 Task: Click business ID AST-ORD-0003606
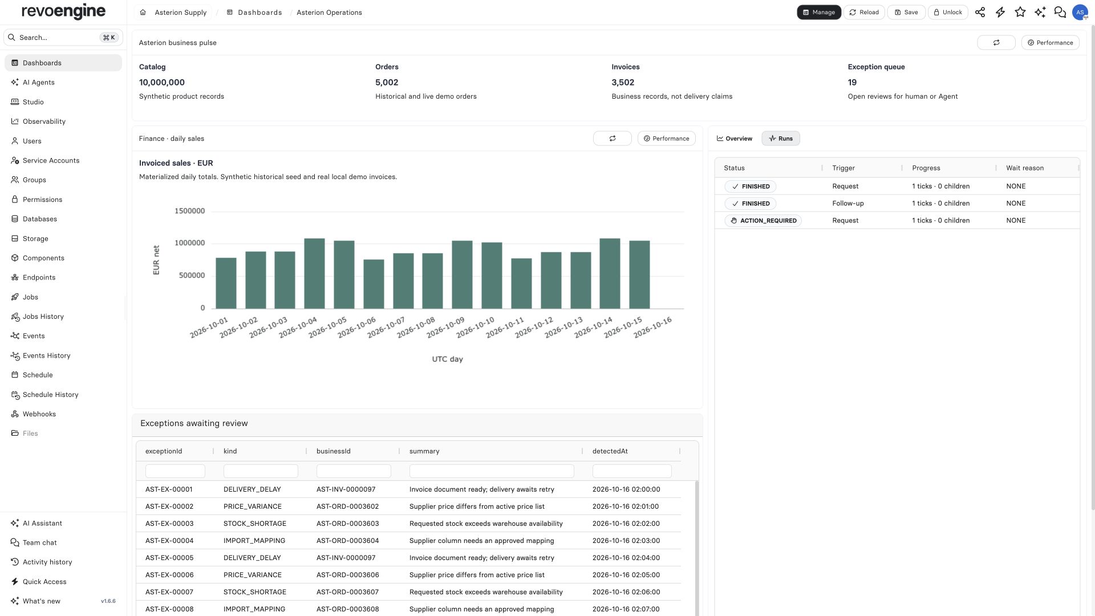click(x=347, y=575)
